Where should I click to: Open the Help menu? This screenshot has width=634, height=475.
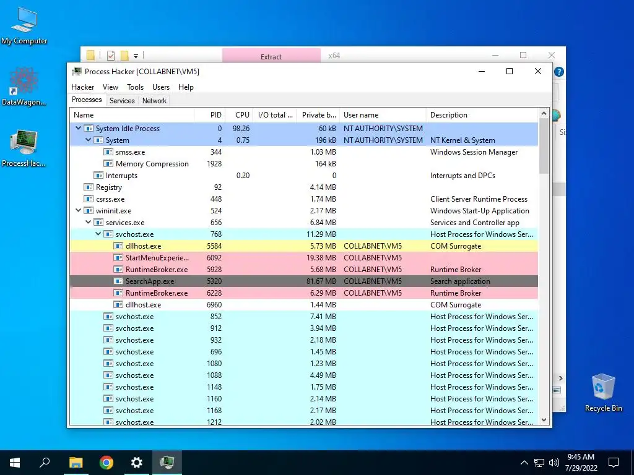186,87
